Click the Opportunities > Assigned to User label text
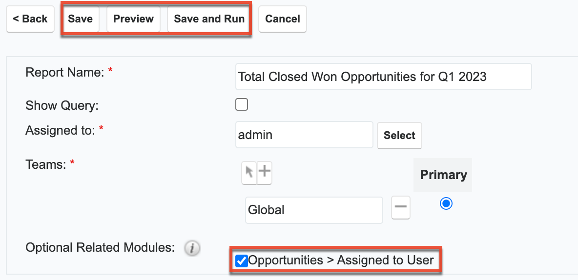Image resolution: width=578 pixels, height=280 pixels. tap(341, 260)
